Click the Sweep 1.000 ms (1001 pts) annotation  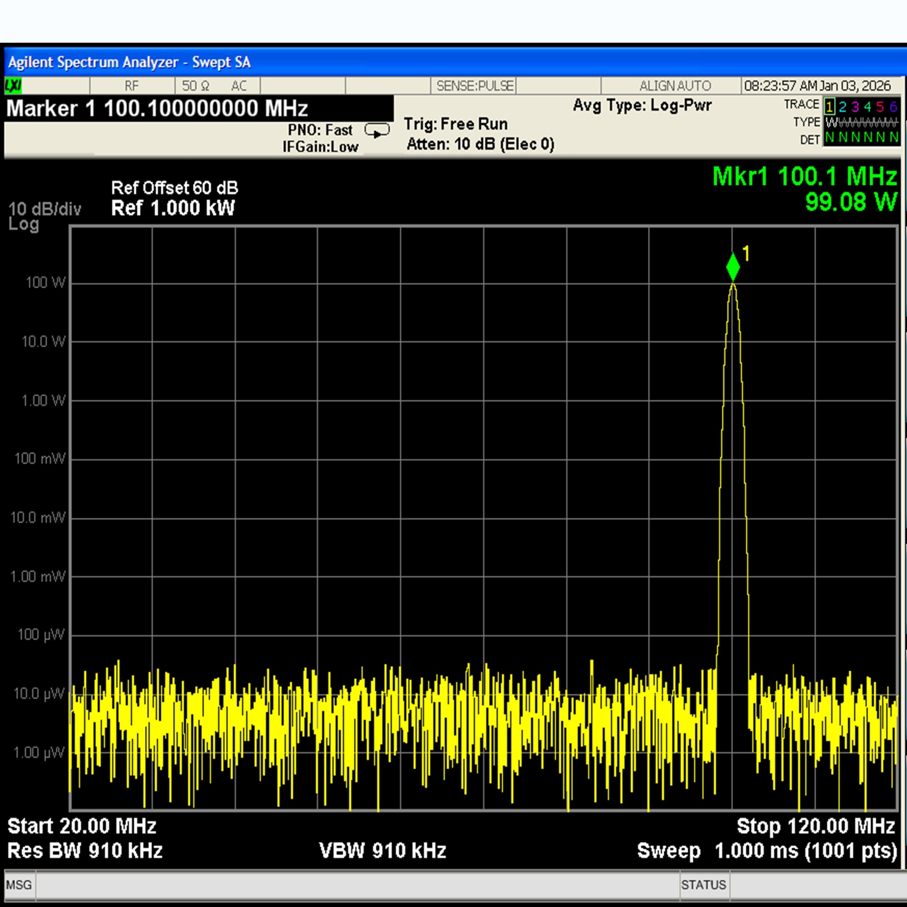click(767, 851)
